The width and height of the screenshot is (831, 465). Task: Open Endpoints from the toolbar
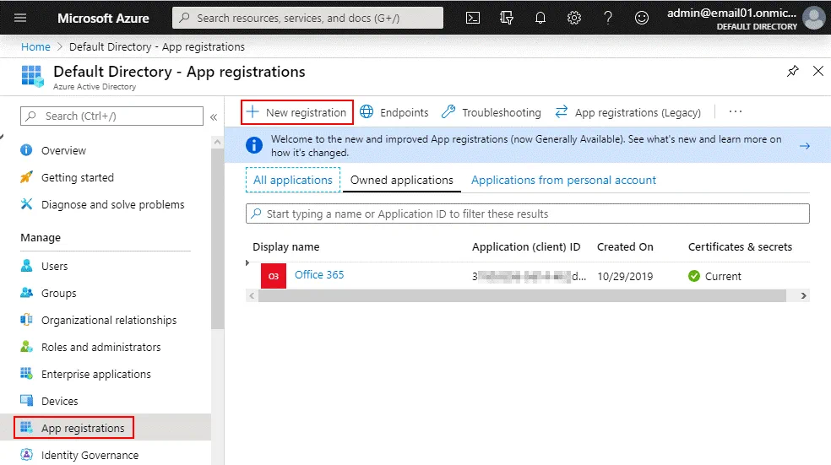pyautogui.click(x=394, y=112)
